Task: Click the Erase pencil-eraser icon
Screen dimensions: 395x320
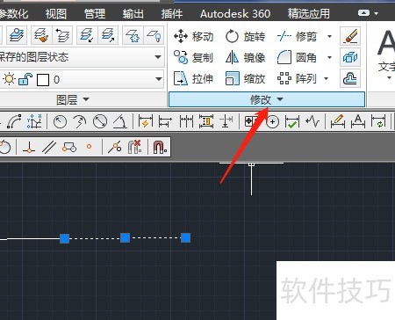Action: (350, 36)
